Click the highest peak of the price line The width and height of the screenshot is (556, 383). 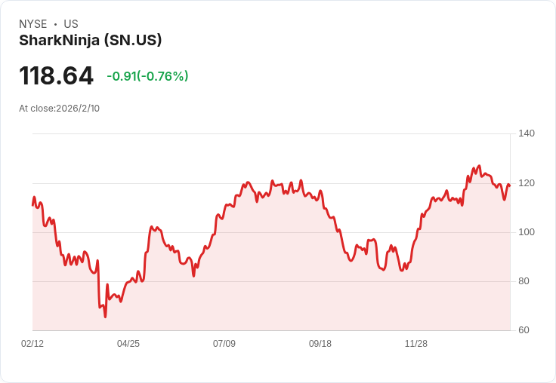tap(479, 166)
